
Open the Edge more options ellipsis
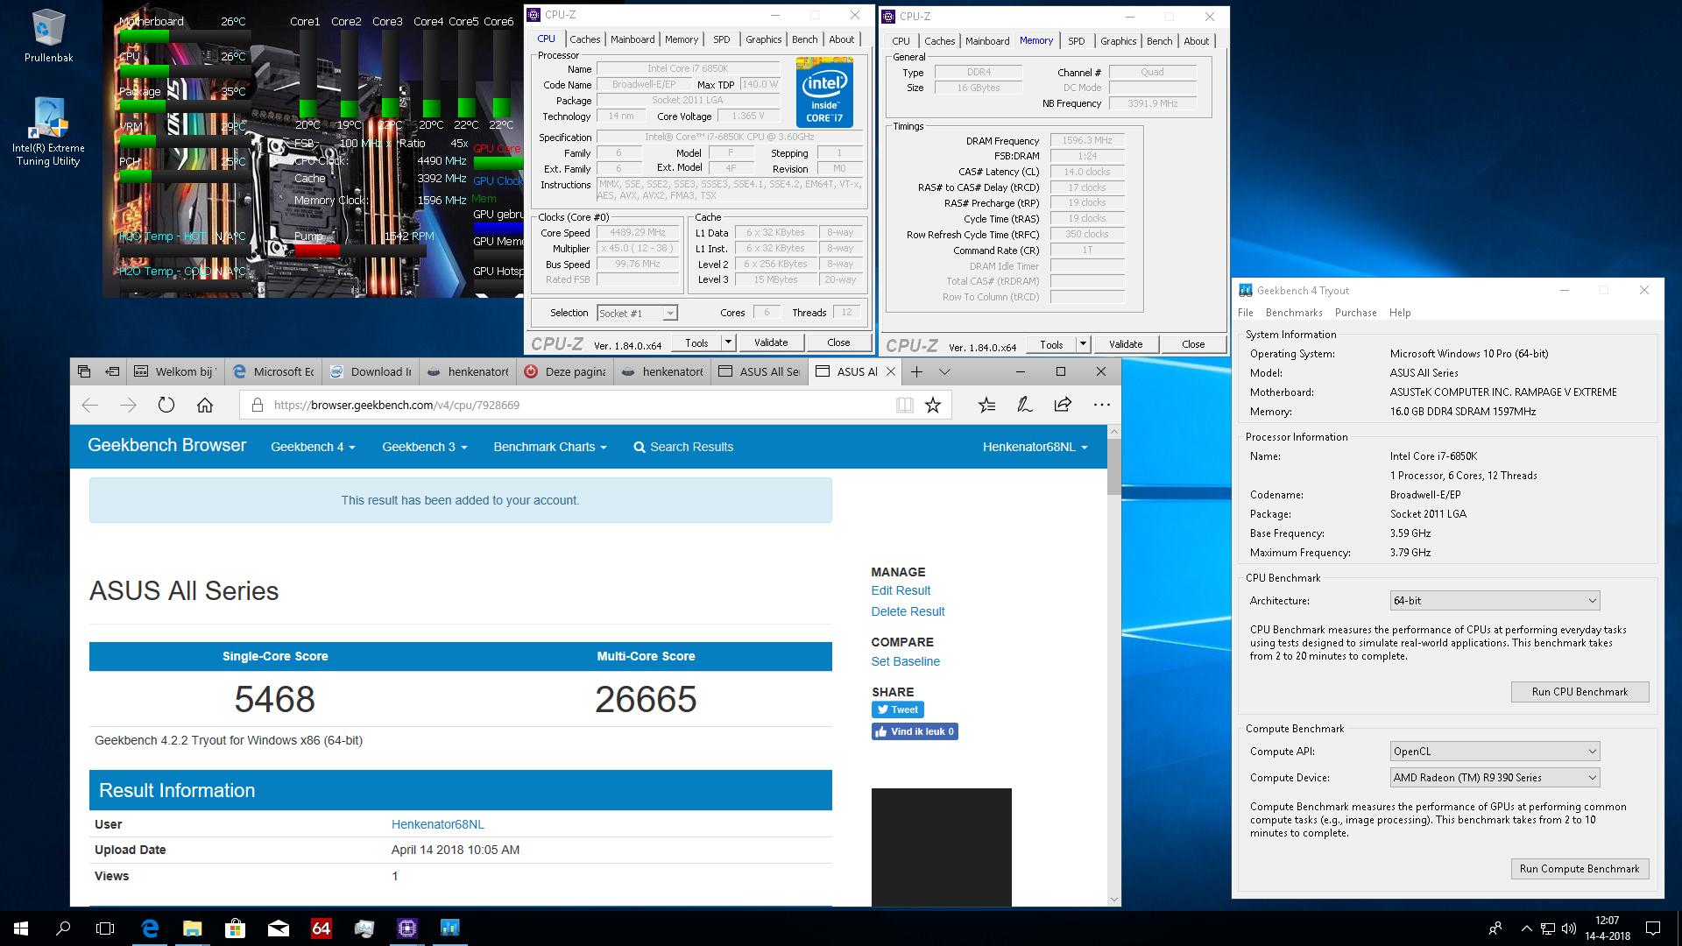pyautogui.click(x=1101, y=405)
